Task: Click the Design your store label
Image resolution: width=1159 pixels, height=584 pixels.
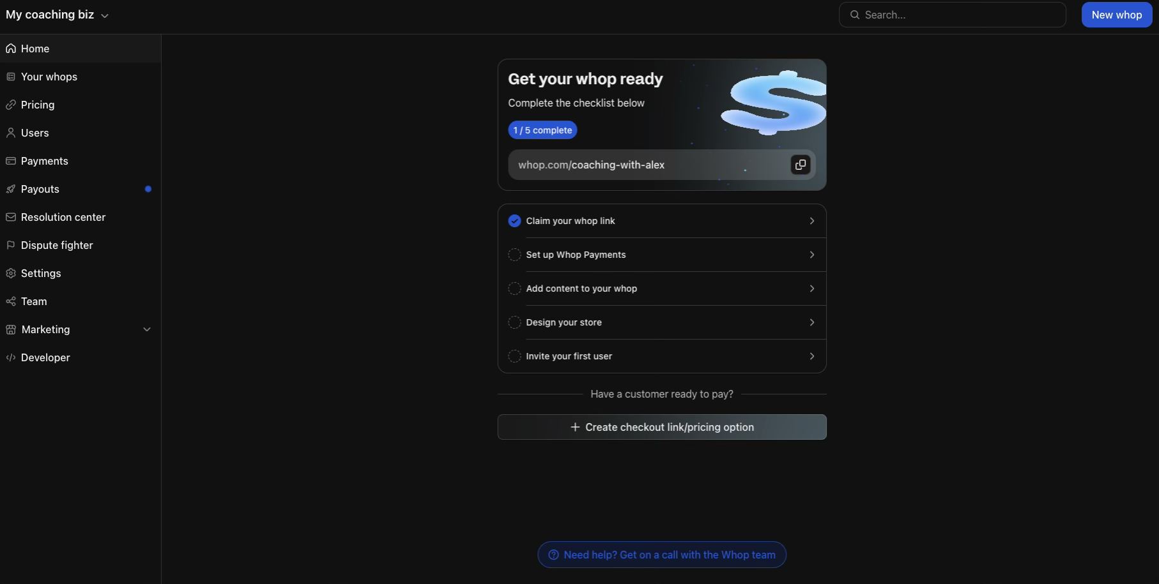Action: tap(564, 322)
